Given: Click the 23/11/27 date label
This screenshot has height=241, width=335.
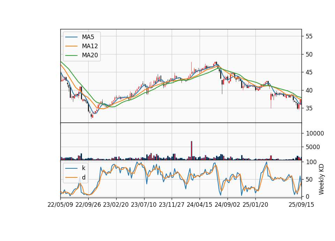Looking at the screenshot, I should tap(172, 205).
